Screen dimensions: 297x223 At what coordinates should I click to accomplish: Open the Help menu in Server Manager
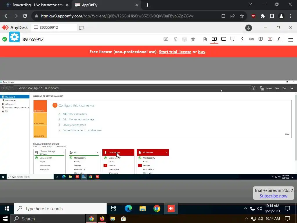[x=291, y=88]
